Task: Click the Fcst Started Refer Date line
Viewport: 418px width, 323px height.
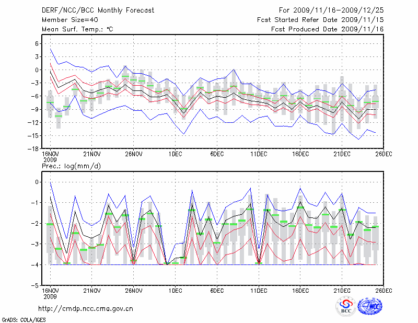Action: point(320,19)
